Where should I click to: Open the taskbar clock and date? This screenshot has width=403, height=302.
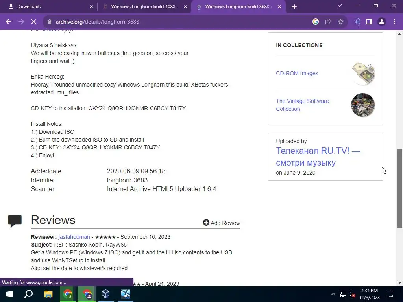tap(369, 294)
